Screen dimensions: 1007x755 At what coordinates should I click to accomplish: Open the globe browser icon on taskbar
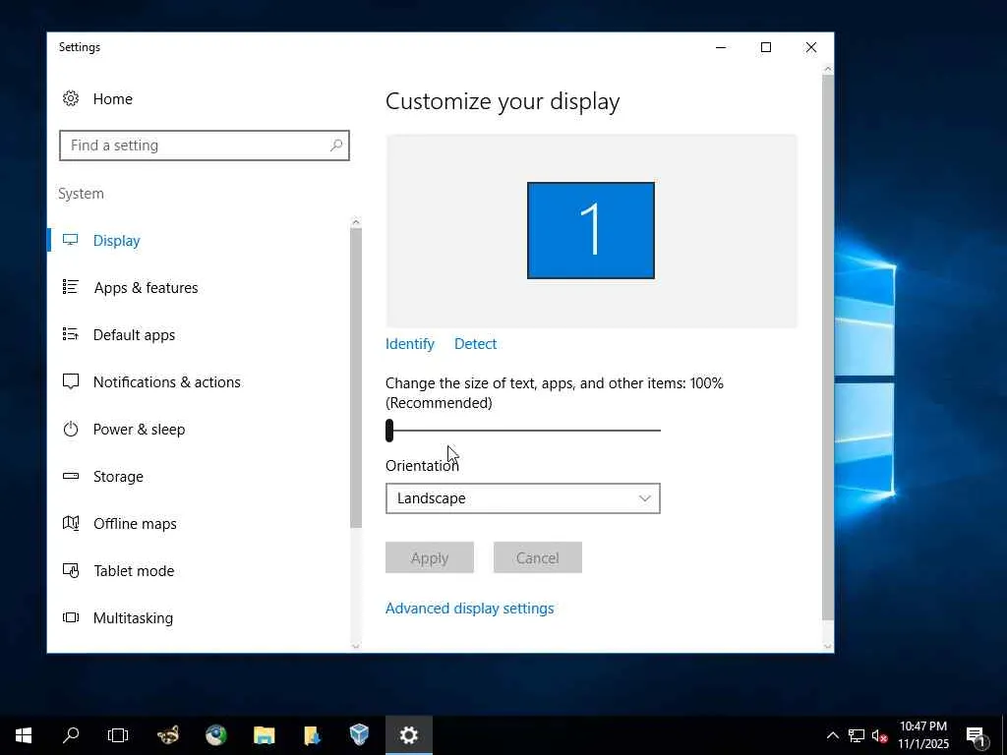tap(215, 735)
